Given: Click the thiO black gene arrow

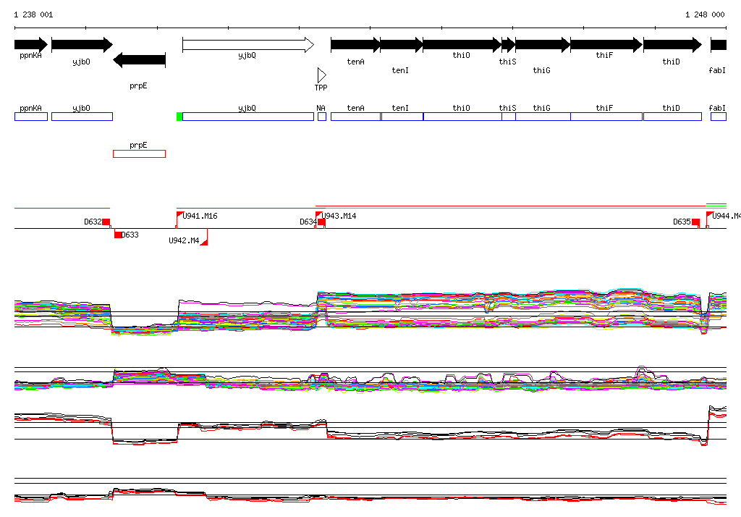Looking at the screenshot, I should 462,45.
